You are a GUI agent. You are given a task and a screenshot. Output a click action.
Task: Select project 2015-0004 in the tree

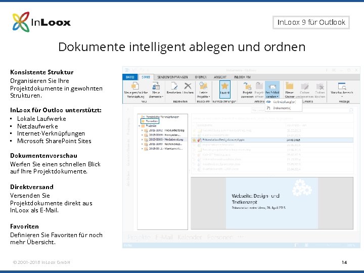point(165,135)
